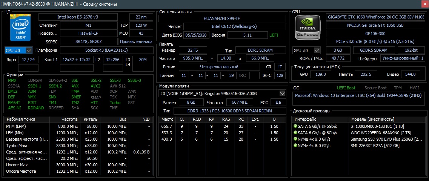Select the Intel C612 (Wellsburg-G) chipset field
The image size is (429, 181).
234,26
